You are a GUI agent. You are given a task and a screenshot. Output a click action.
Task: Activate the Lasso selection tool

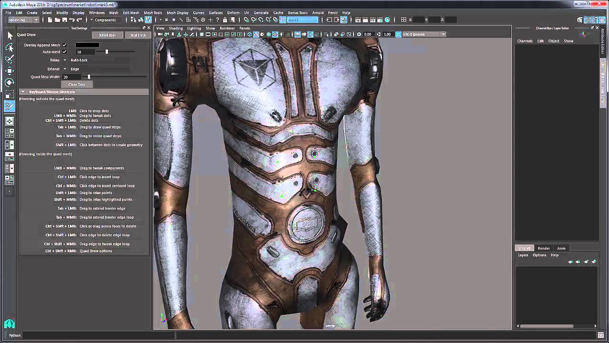10,47
